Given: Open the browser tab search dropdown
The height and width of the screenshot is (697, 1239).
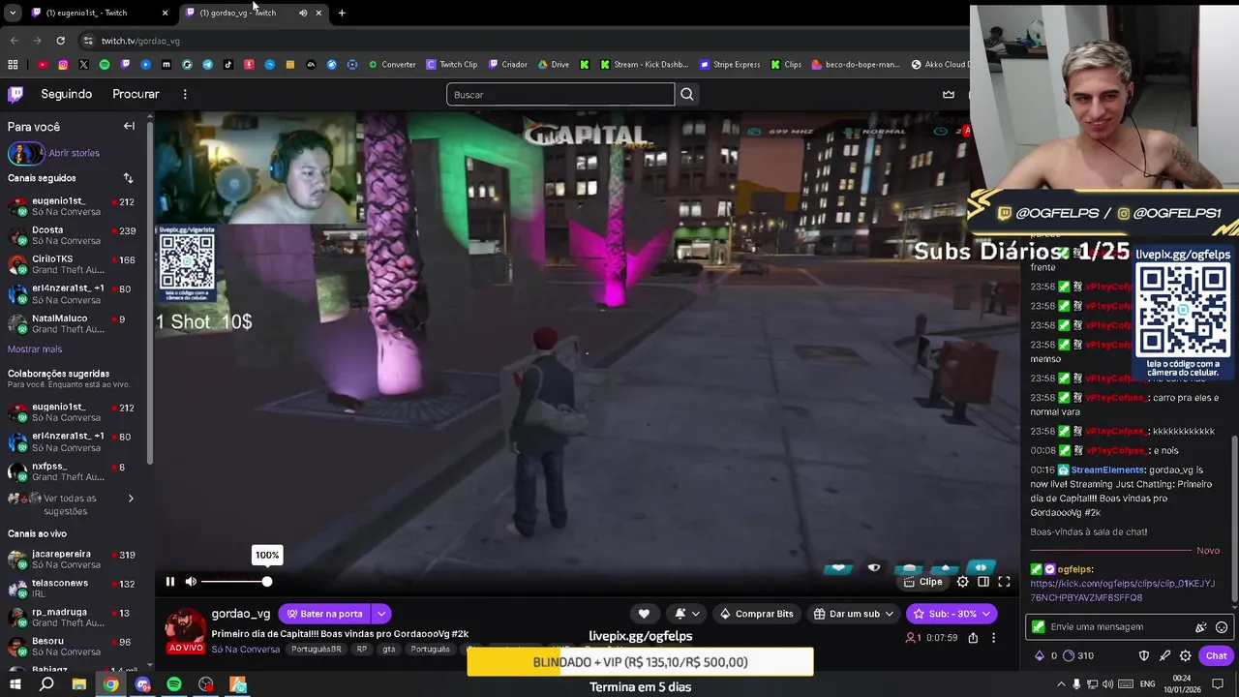Looking at the screenshot, I should 12,13.
